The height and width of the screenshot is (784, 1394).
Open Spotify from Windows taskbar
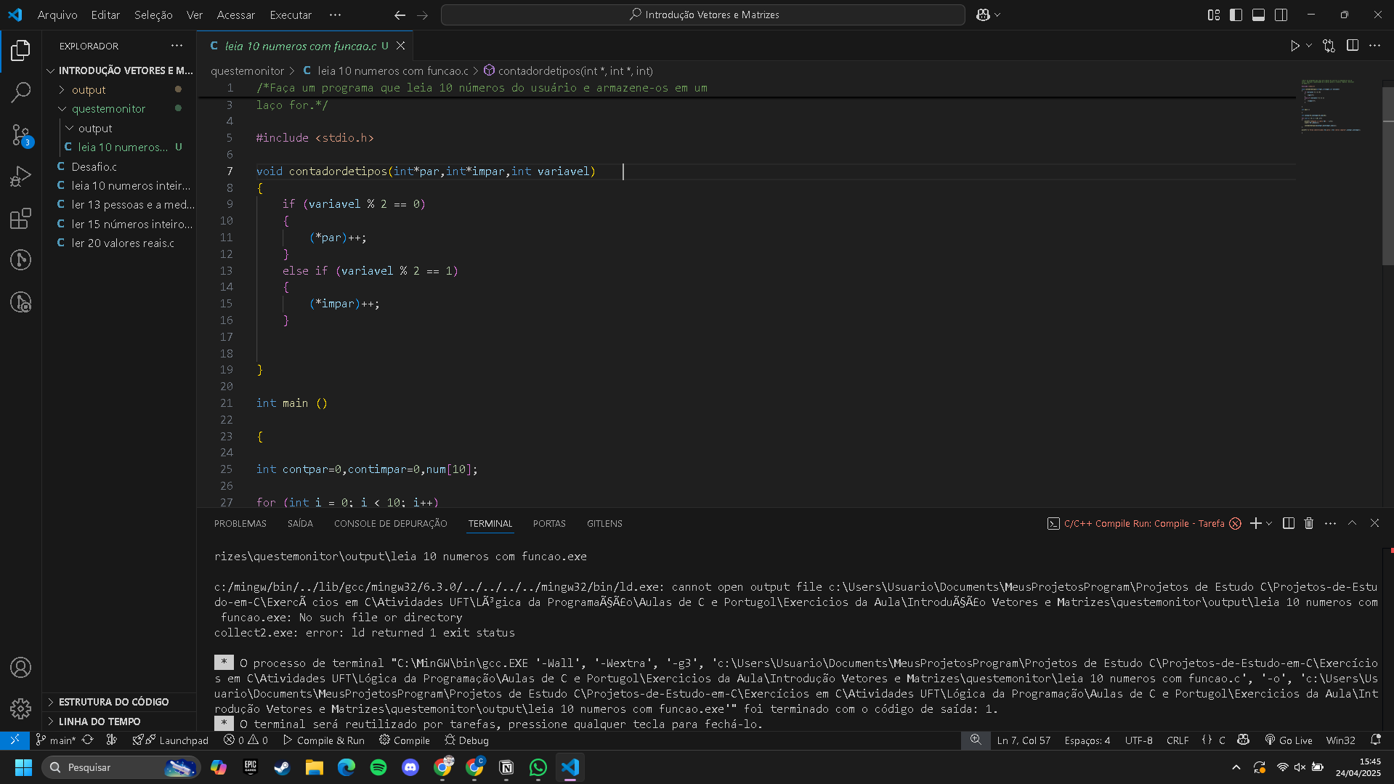click(x=378, y=767)
